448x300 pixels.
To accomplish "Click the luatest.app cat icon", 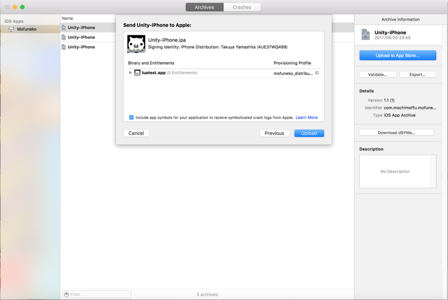I will pyautogui.click(x=137, y=73).
